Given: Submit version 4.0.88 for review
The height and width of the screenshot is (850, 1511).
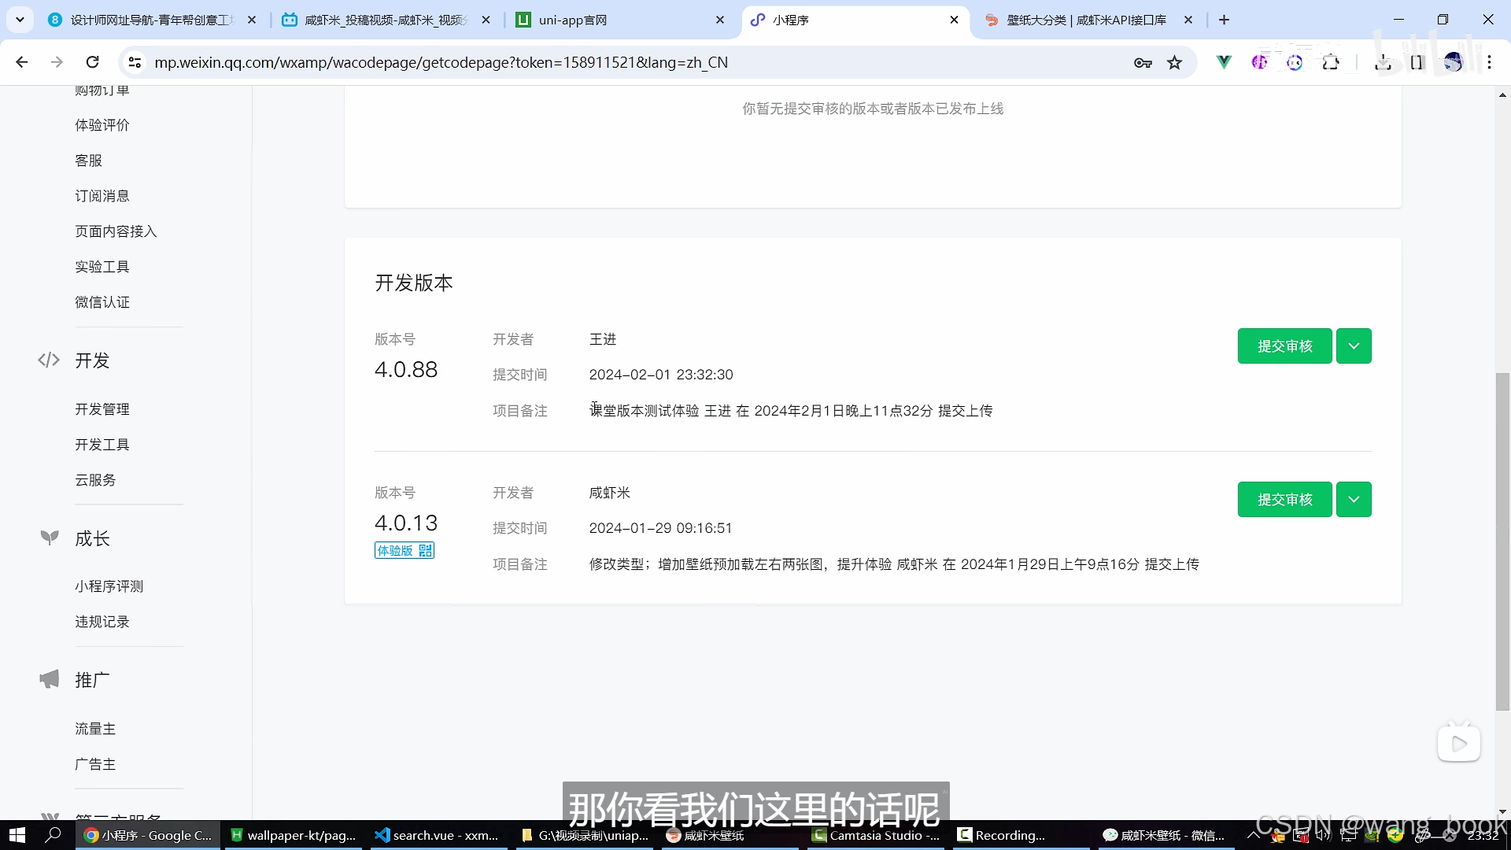Looking at the screenshot, I should coord(1284,346).
